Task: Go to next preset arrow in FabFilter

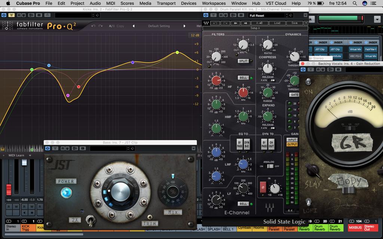Action: [184, 26]
